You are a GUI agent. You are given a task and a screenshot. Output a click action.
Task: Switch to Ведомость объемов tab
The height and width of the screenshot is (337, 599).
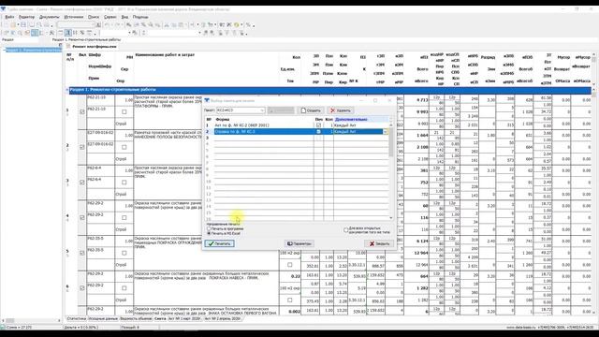coord(136,318)
